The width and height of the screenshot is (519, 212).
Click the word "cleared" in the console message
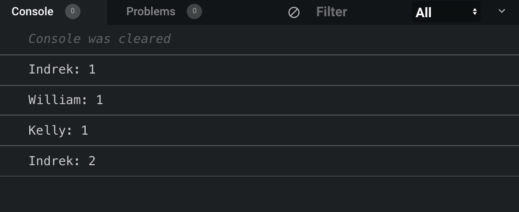[x=145, y=39]
